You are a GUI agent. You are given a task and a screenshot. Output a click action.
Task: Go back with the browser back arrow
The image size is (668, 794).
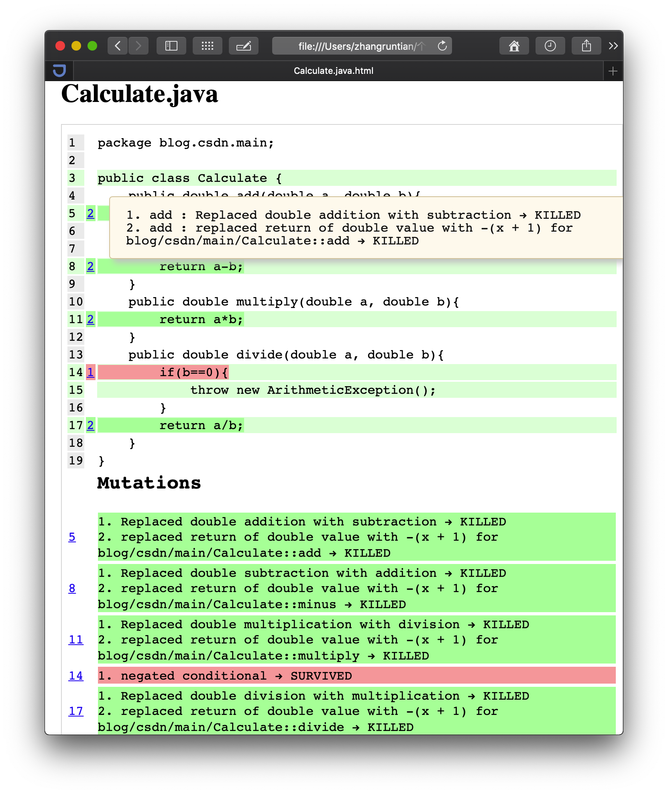pyautogui.click(x=118, y=46)
